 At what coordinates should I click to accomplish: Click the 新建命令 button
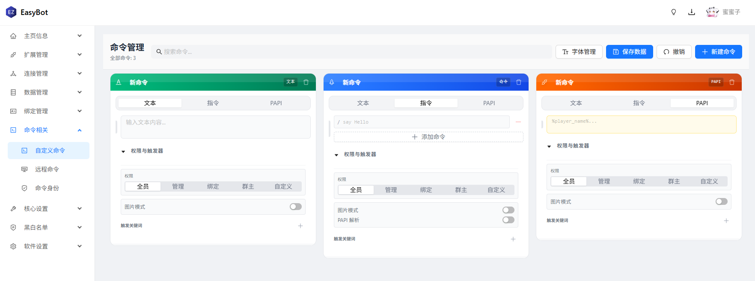[718, 52]
